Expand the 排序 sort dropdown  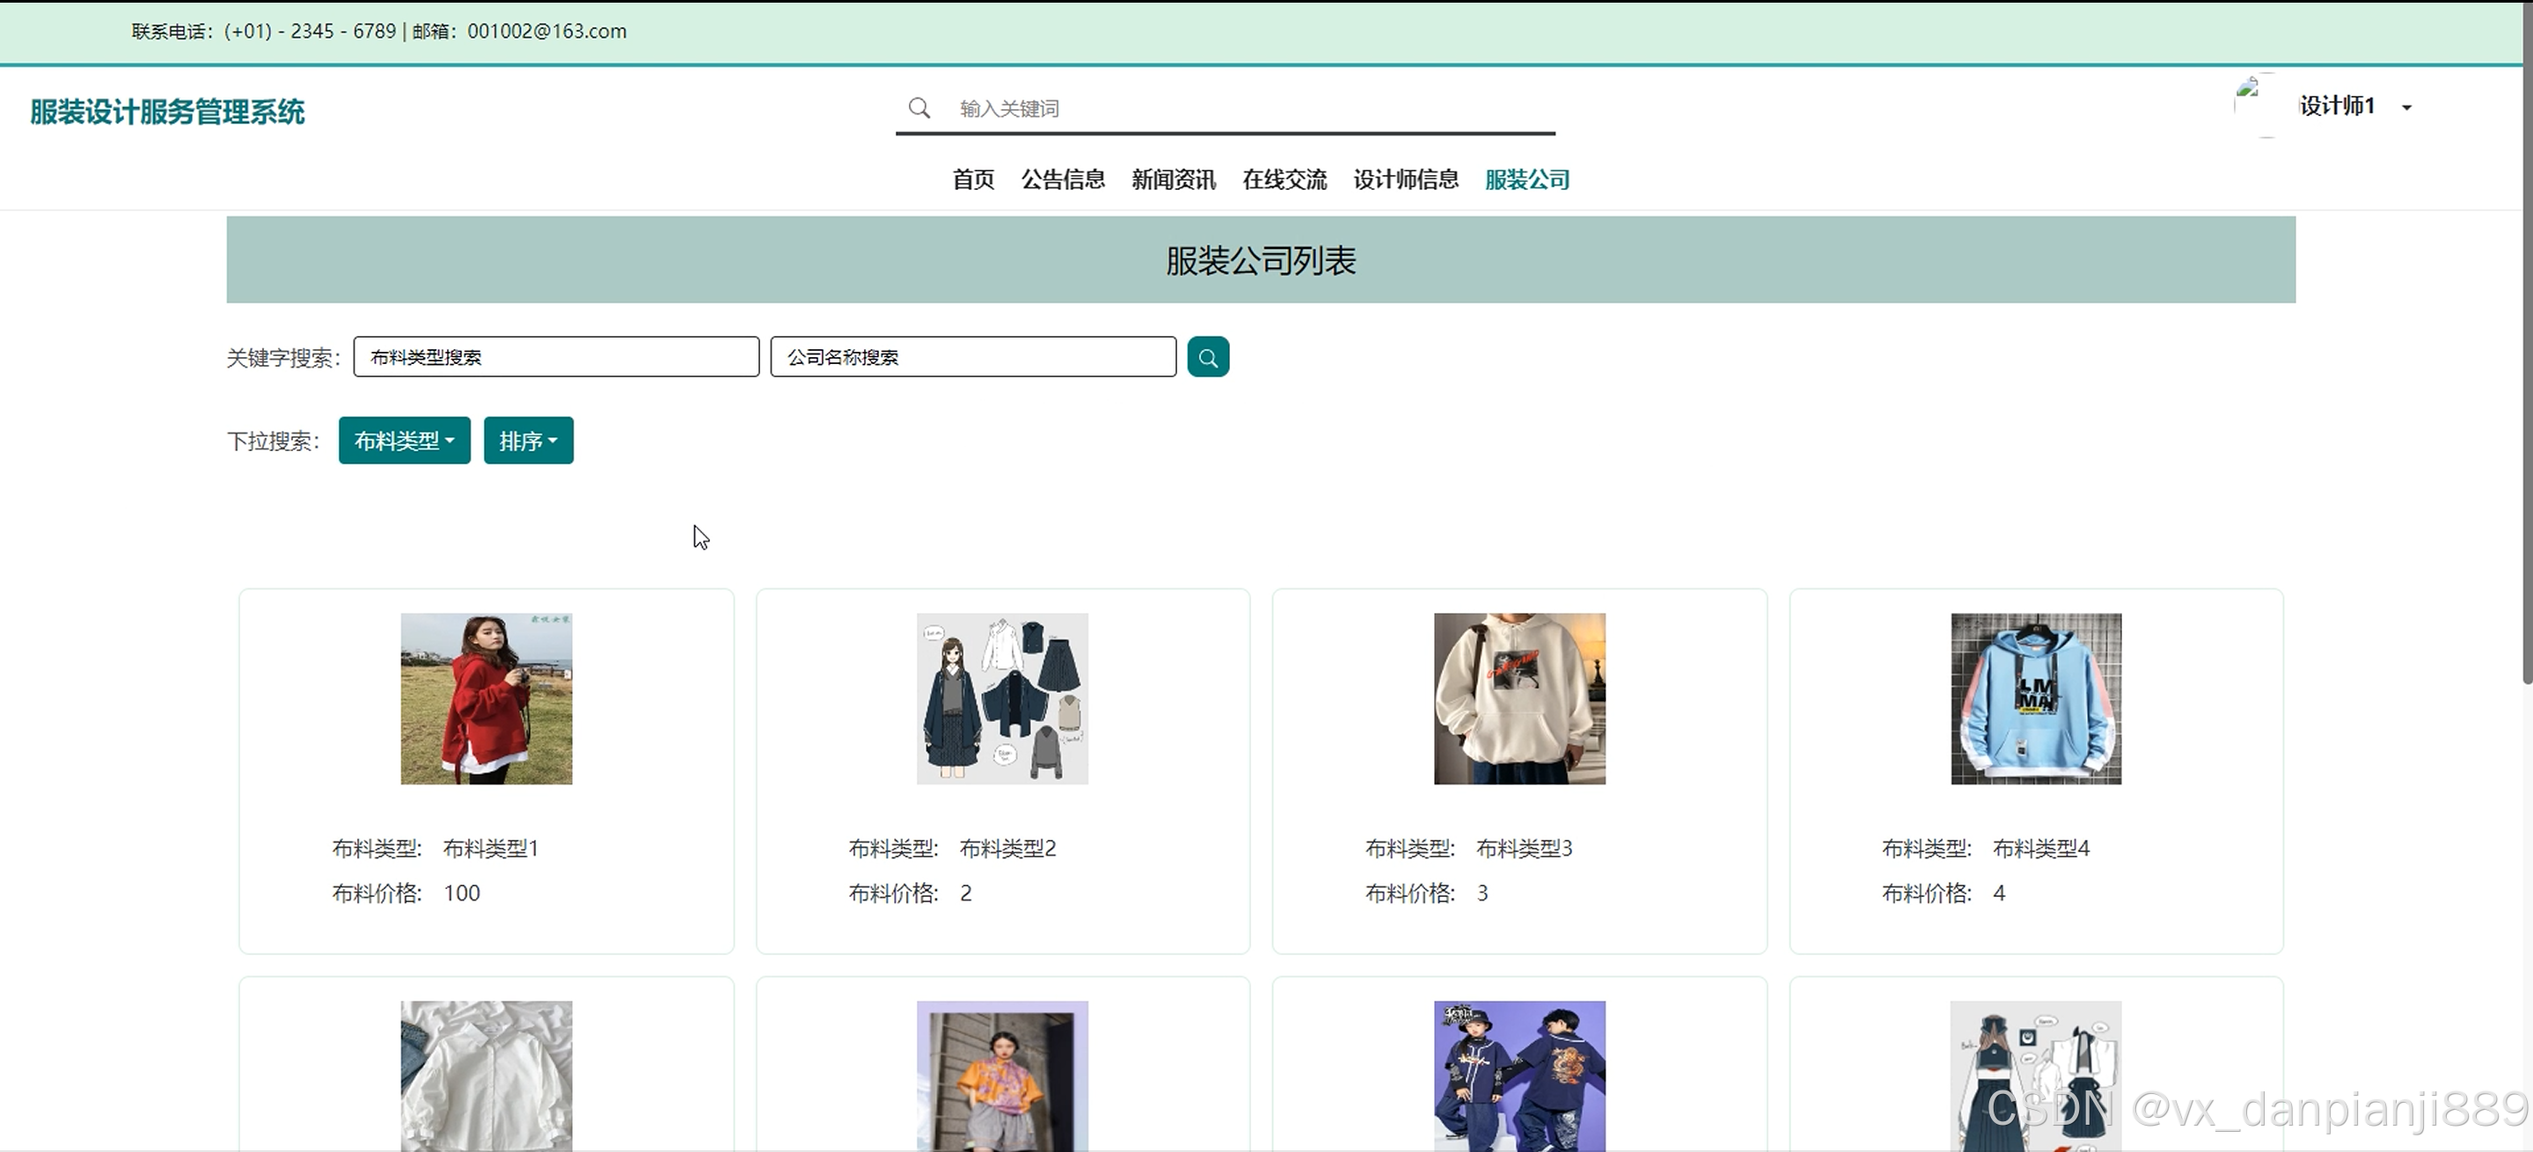click(x=528, y=441)
